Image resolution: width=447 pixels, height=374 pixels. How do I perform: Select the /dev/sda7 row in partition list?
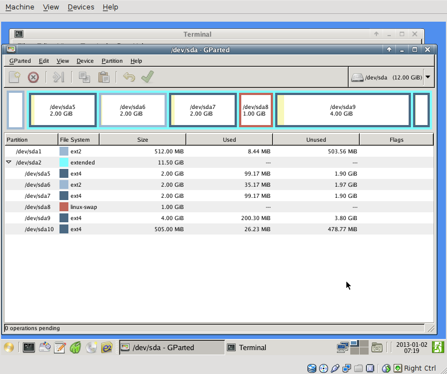click(219, 196)
